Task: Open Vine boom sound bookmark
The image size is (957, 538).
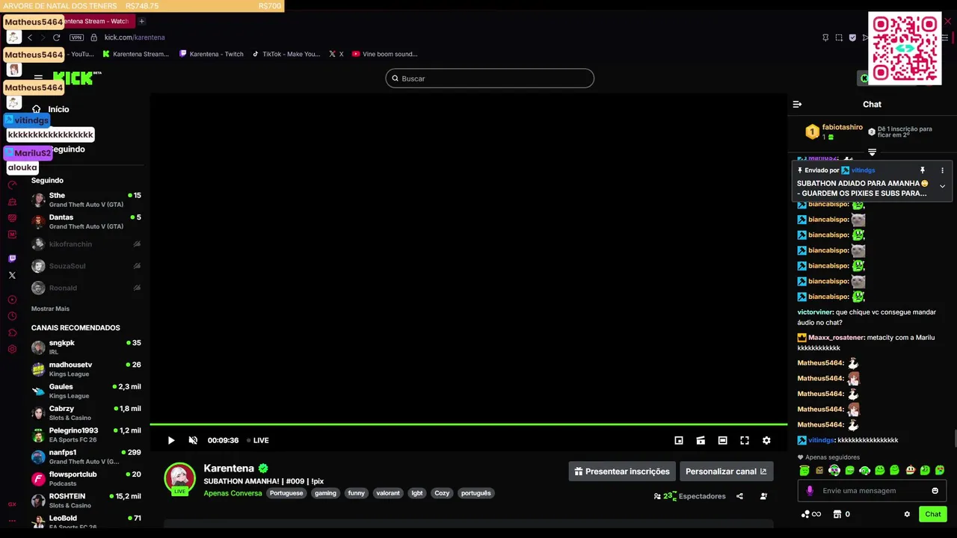Action: tap(384, 54)
